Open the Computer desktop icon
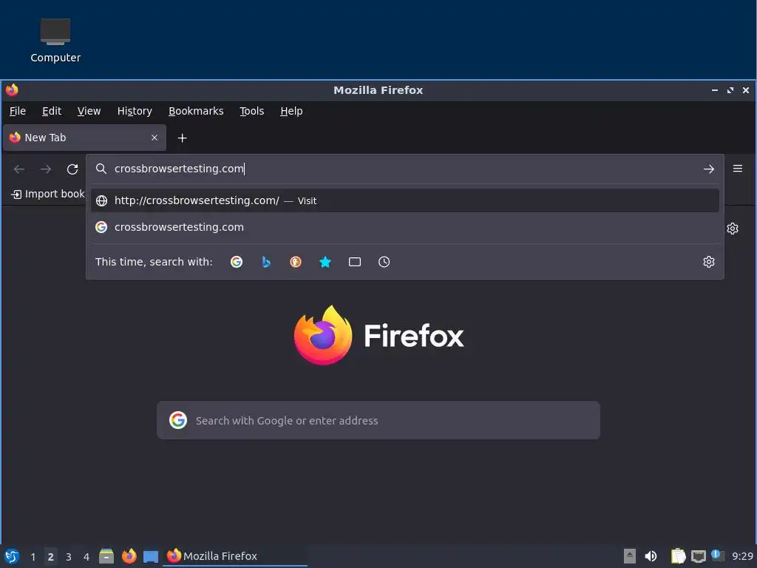The width and height of the screenshot is (757, 568). tap(55, 41)
